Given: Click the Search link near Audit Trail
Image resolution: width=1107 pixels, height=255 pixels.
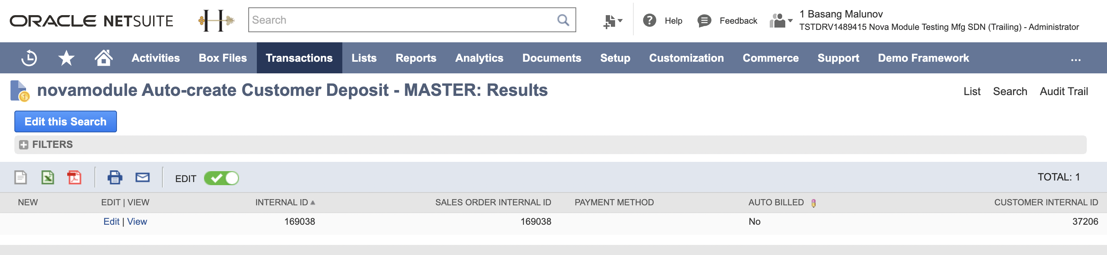Looking at the screenshot, I should coord(1010,92).
